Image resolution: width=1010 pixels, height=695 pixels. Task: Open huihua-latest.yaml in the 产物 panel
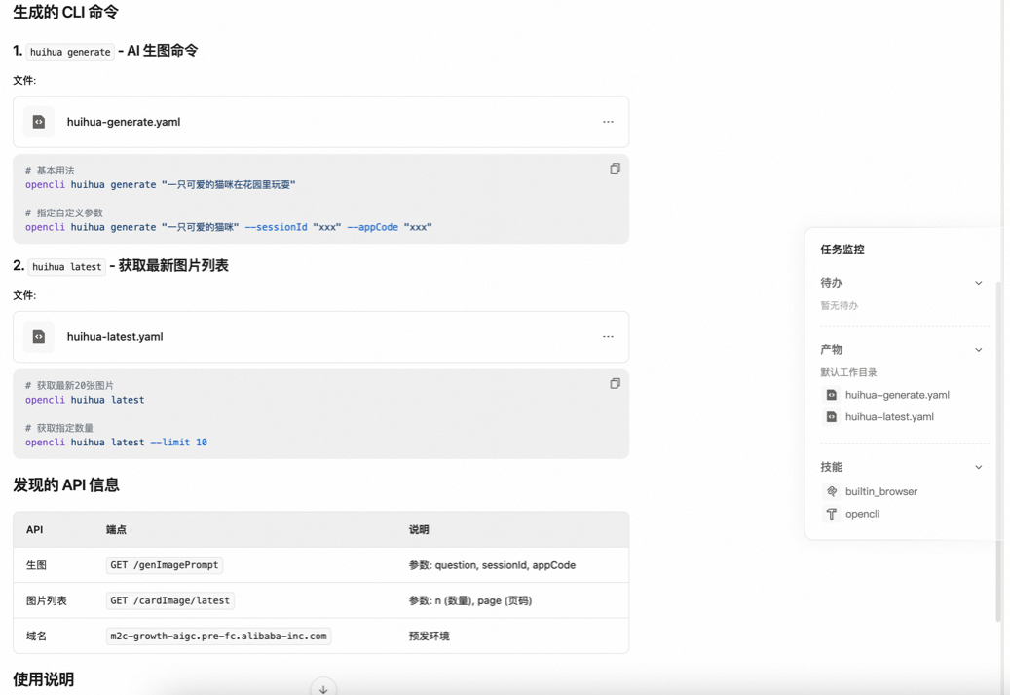(890, 416)
